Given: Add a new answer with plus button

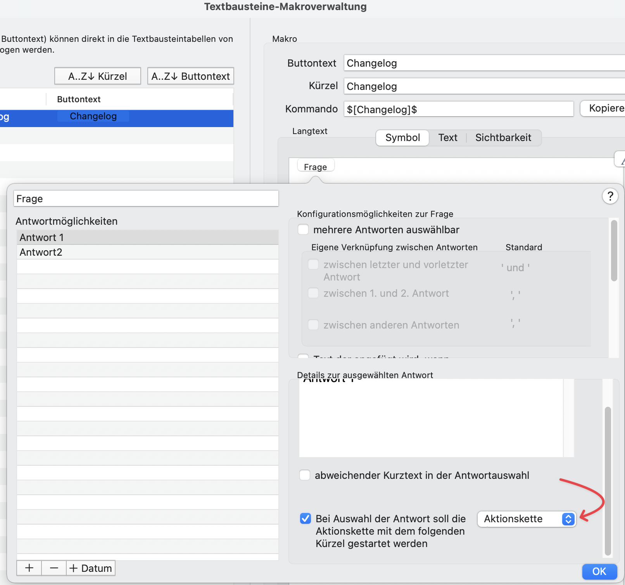Looking at the screenshot, I should click(x=29, y=568).
